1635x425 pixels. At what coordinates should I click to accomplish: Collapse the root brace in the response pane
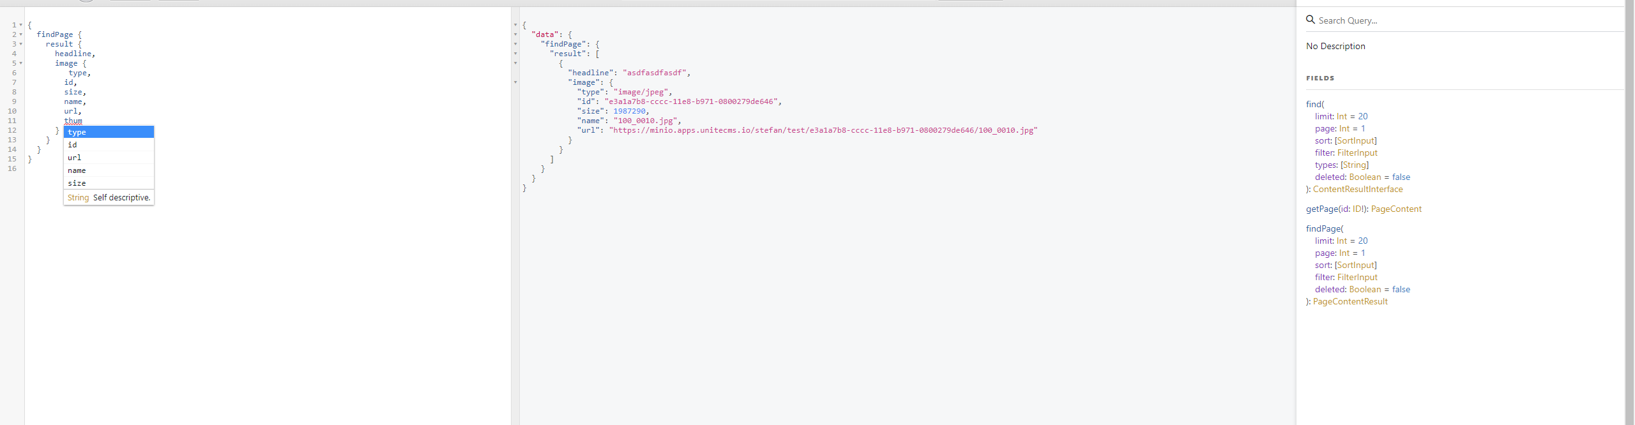pos(515,25)
